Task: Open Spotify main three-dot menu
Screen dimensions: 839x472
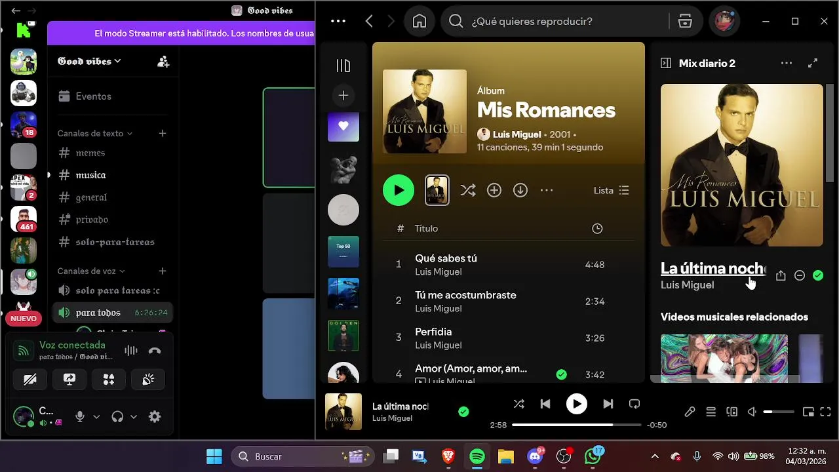Action: click(338, 21)
